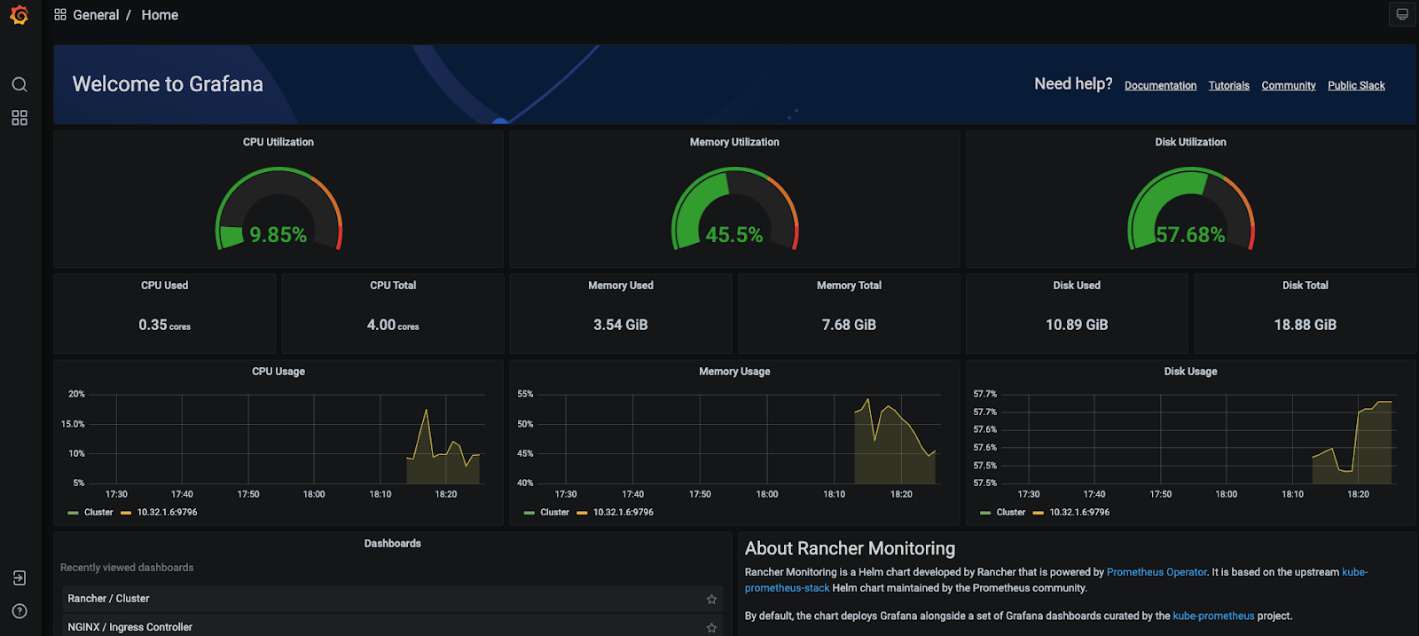Screen dimensions: 1419x636
Task: Open the General folder breadcrumb
Action: pos(96,15)
